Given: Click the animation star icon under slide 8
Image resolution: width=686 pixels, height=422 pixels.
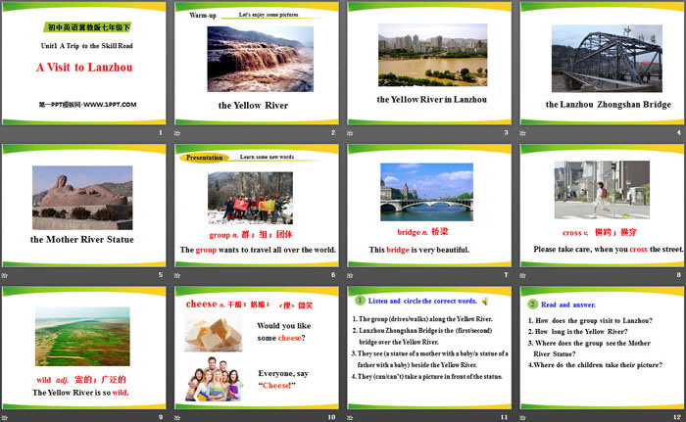Looking at the screenshot, I should [522, 275].
